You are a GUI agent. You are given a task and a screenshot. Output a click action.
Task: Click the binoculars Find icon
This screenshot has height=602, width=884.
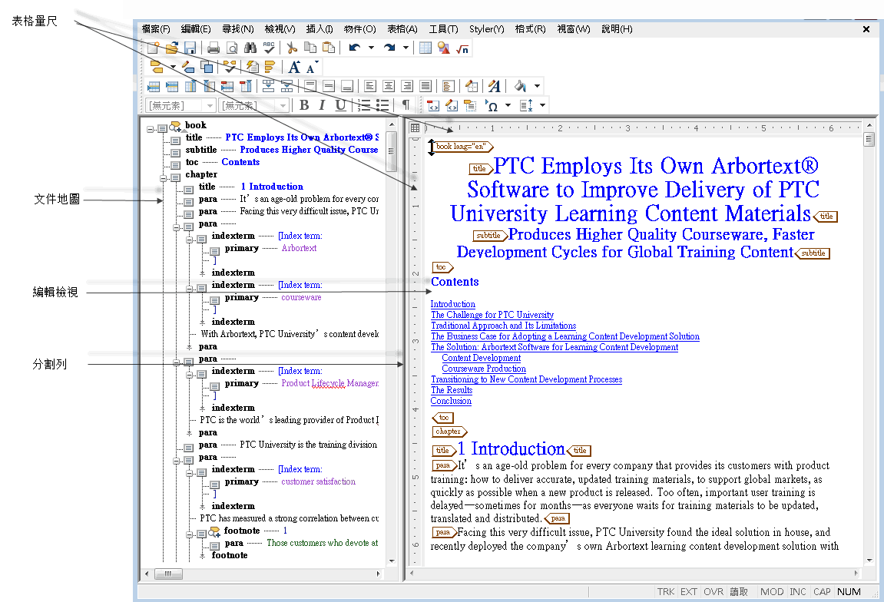(x=250, y=48)
